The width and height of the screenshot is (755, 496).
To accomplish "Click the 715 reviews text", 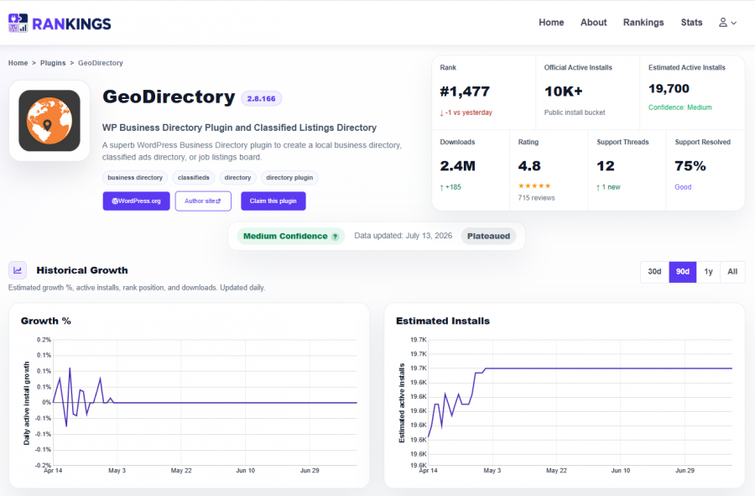I will pos(536,198).
